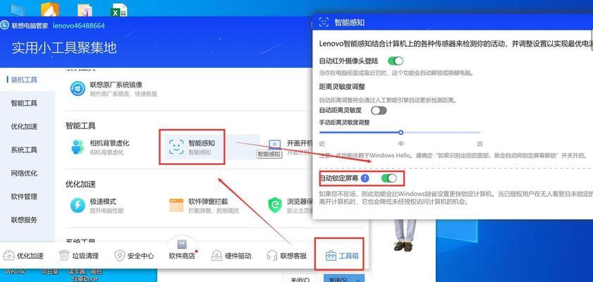Image resolution: width=593 pixels, height=282 pixels.
Task: Click the lenovo46488664 account name
Action: coord(79,25)
